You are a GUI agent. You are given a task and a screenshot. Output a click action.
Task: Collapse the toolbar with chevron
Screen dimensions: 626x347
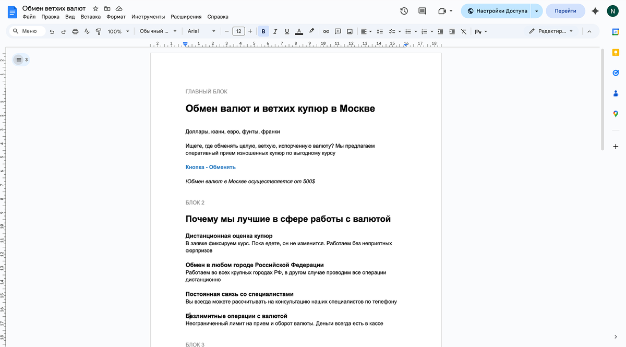coord(589,31)
